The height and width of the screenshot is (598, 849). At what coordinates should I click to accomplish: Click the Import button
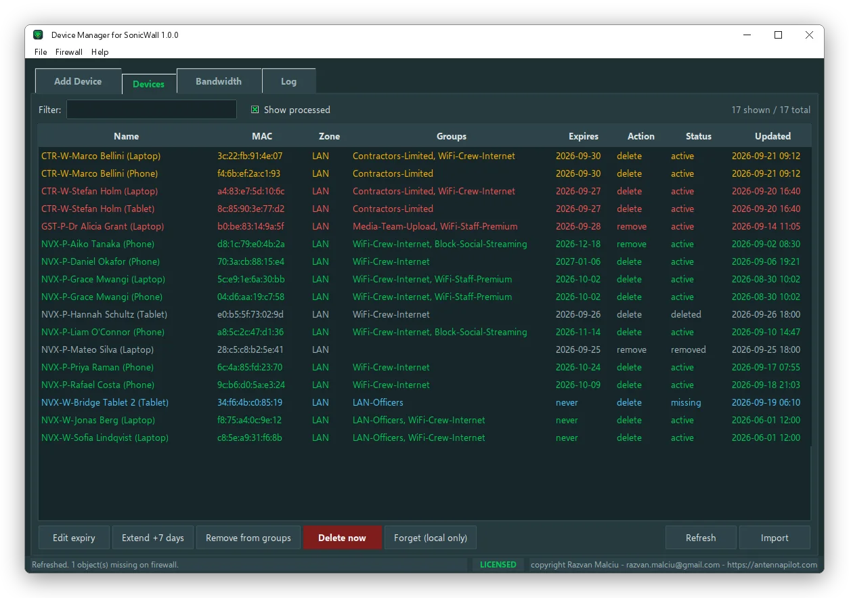pyautogui.click(x=775, y=538)
